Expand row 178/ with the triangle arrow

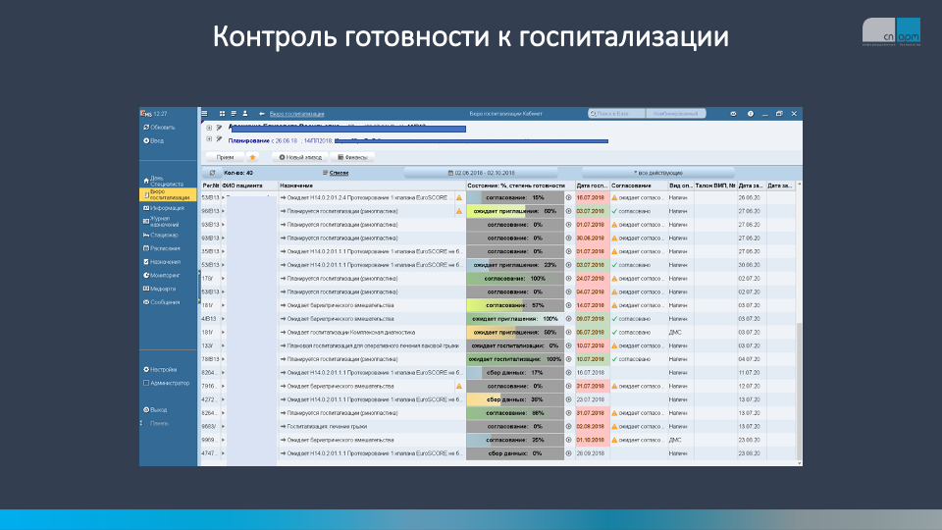pyautogui.click(x=223, y=278)
